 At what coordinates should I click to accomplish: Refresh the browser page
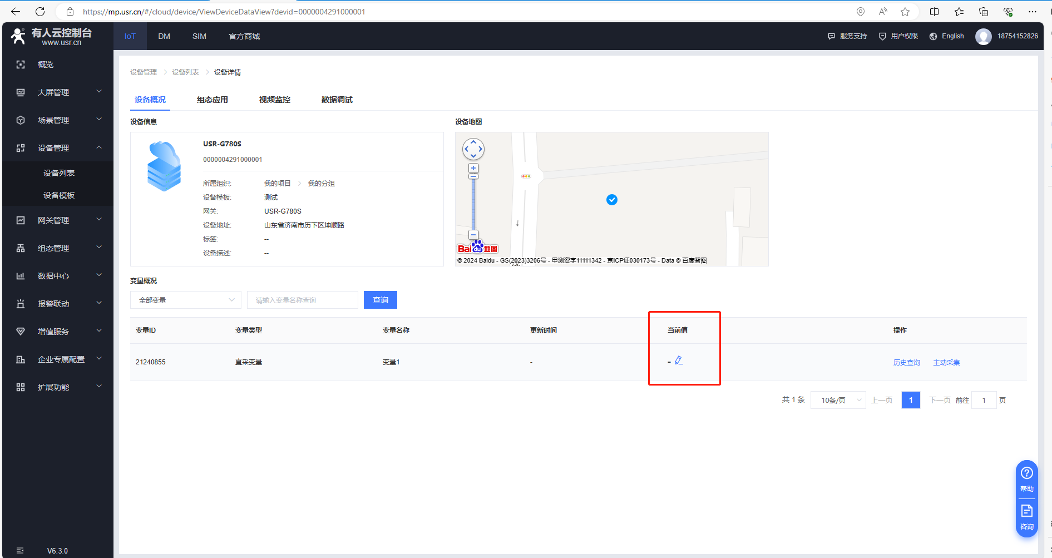[40, 12]
